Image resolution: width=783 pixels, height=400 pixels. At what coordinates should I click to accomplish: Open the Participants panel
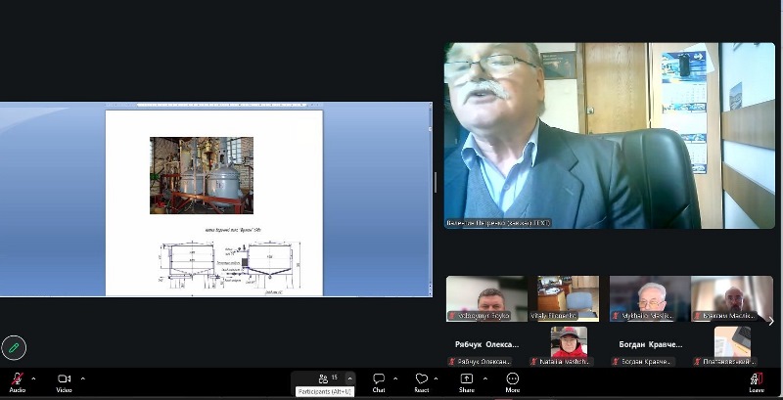(x=324, y=378)
